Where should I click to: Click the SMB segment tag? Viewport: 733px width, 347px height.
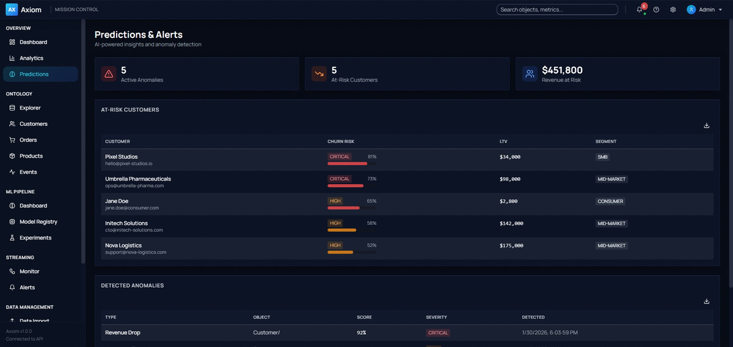click(602, 157)
